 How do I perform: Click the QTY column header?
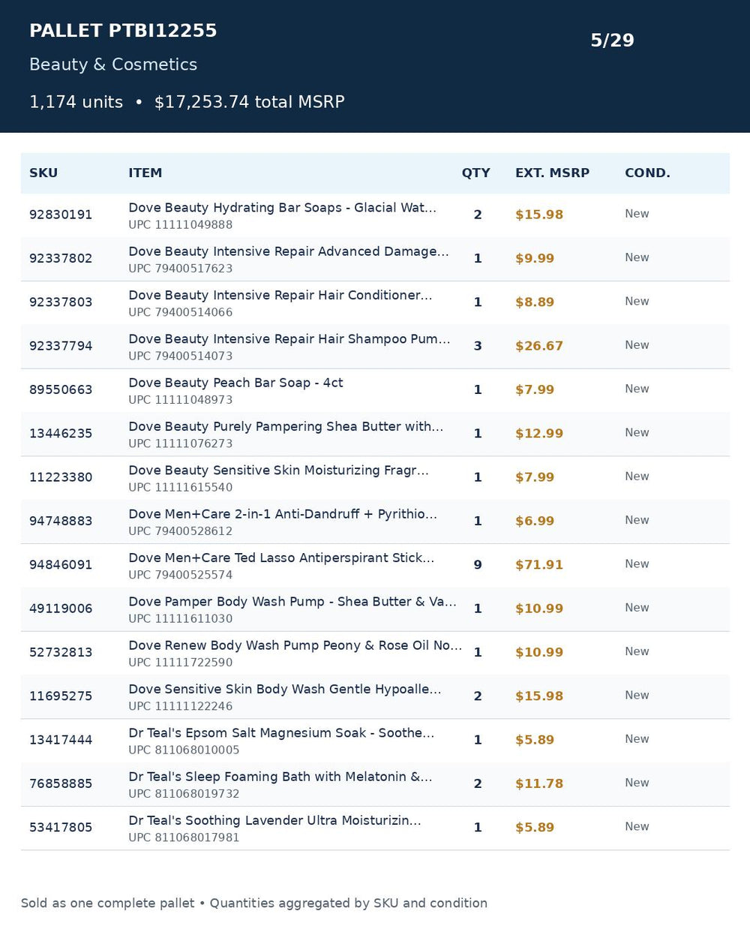pos(475,173)
